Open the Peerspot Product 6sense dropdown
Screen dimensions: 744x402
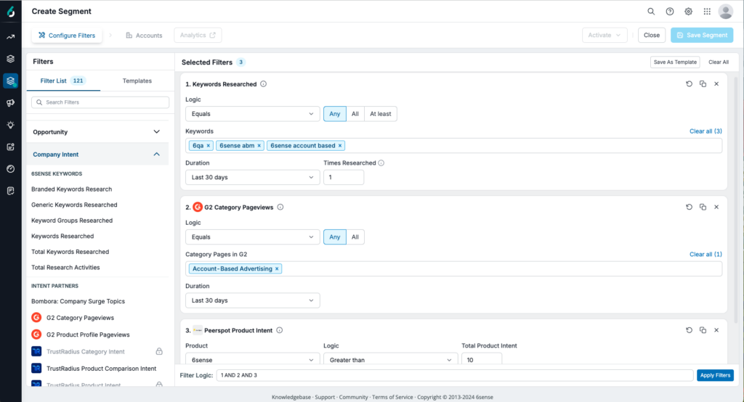tap(252, 360)
